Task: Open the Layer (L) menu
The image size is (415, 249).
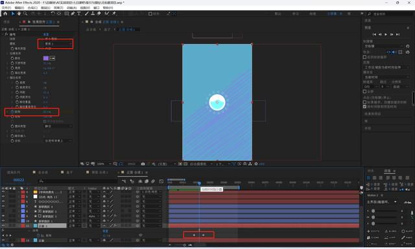Action: [45, 8]
